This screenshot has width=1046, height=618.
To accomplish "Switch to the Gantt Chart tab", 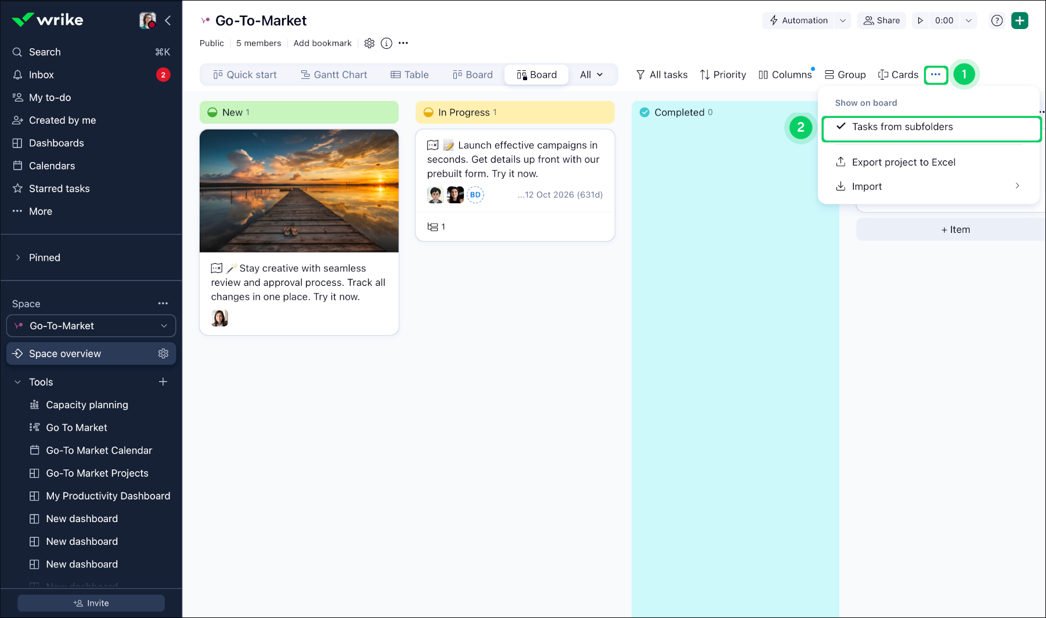I will (334, 74).
